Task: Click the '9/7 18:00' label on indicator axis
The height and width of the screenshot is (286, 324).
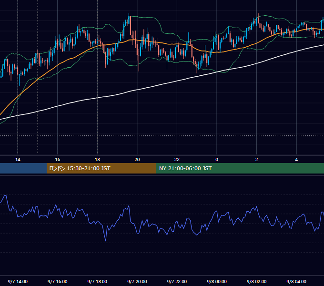Action: tap(97, 281)
